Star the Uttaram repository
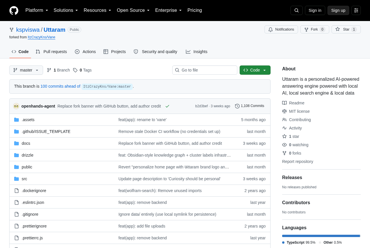Viewport: 370px width, 248px height. click(x=346, y=29)
